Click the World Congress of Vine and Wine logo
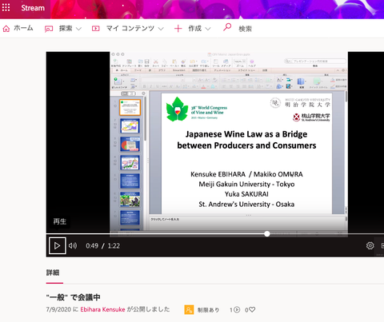 point(197,109)
